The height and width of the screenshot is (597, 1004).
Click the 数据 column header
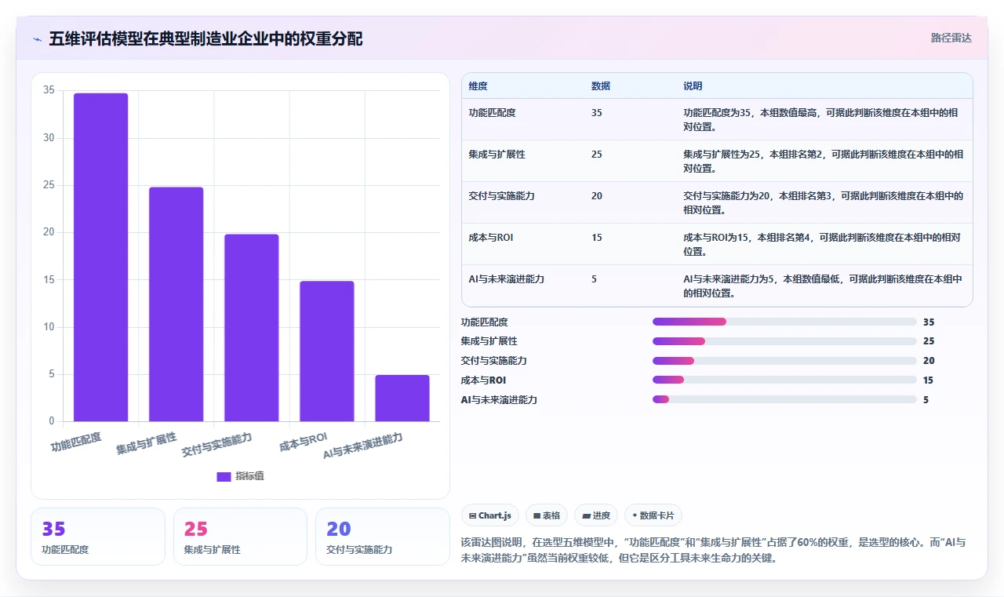[601, 86]
